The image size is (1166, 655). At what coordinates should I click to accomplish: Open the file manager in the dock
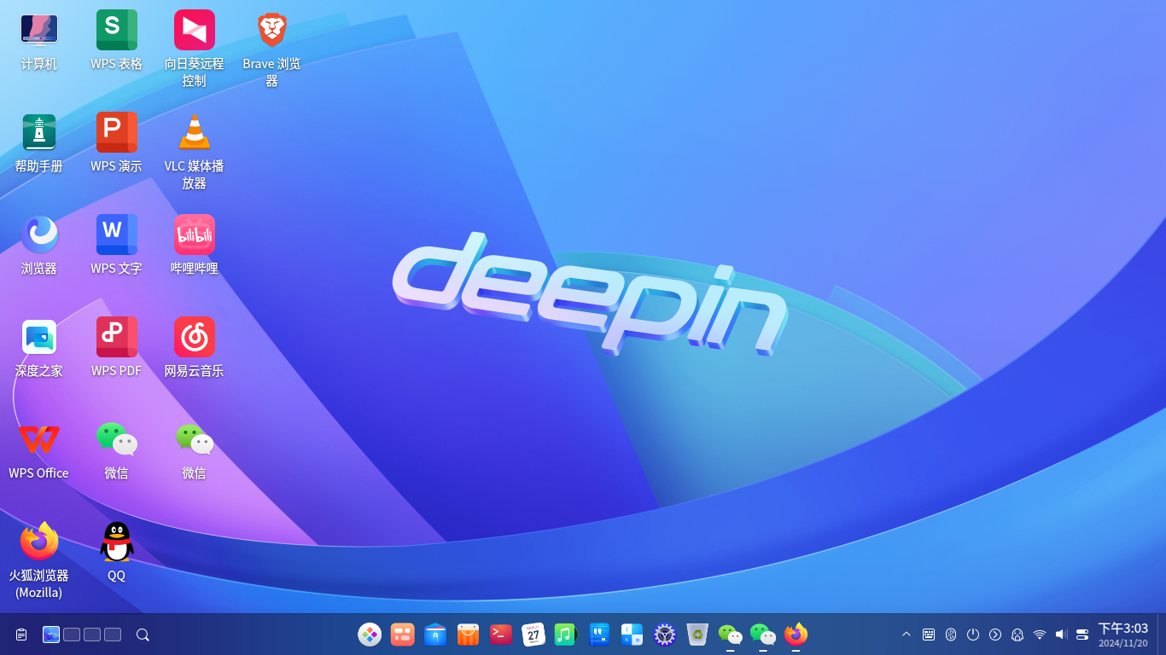435,635
